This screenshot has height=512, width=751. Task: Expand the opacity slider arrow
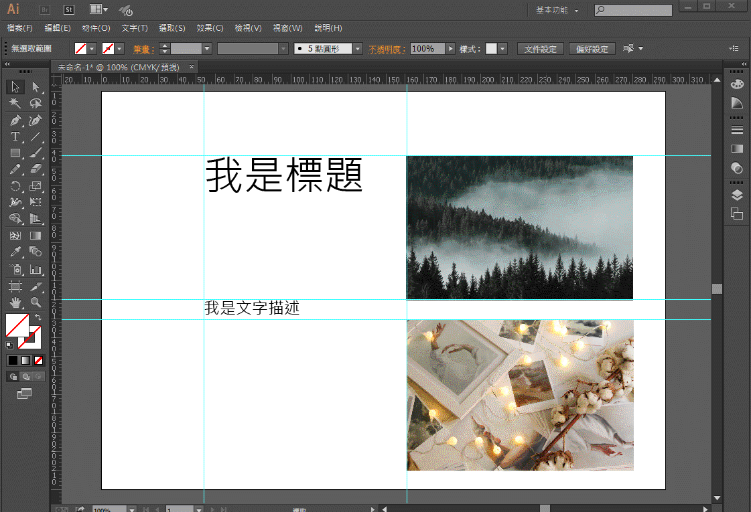(x=450, y=49)
